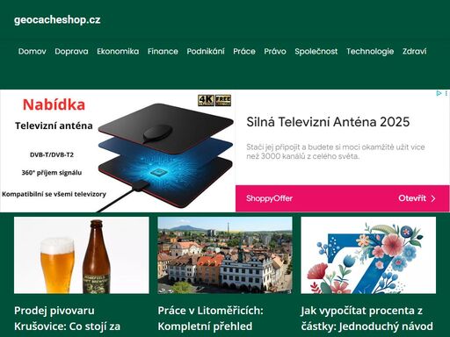Go to Společnost section
The image size is (450, 337).
click(x=316, y=52)
